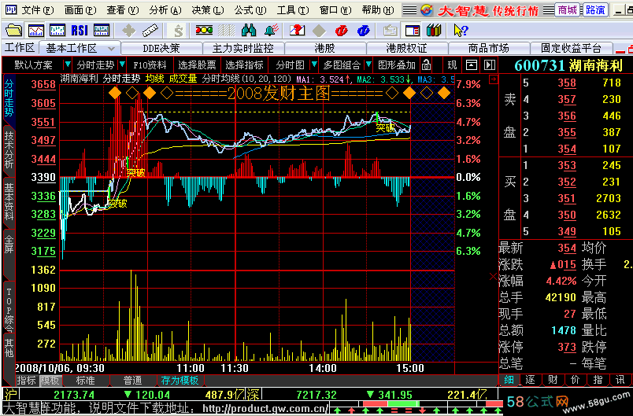Click the Dazhihui globe logo icon
633x416 pixels.
427,10
